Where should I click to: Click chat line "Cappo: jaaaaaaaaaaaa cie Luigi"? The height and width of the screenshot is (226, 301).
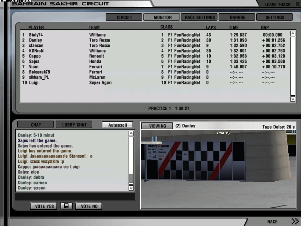(x=49, y=167)
